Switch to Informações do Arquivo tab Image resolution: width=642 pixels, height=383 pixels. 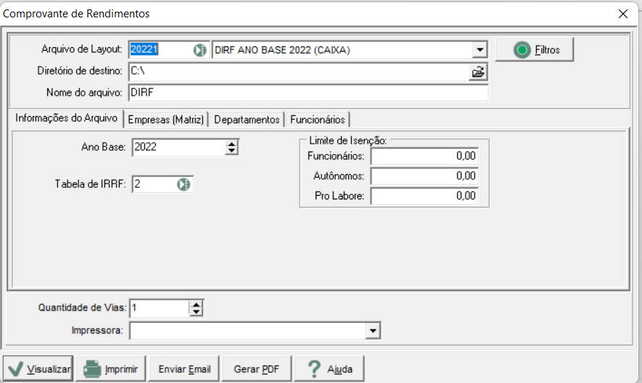tap(66, 118)
